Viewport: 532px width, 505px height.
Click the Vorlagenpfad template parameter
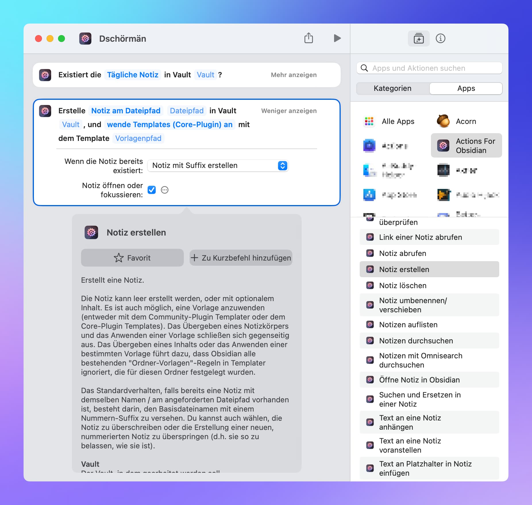pos(138,138)
